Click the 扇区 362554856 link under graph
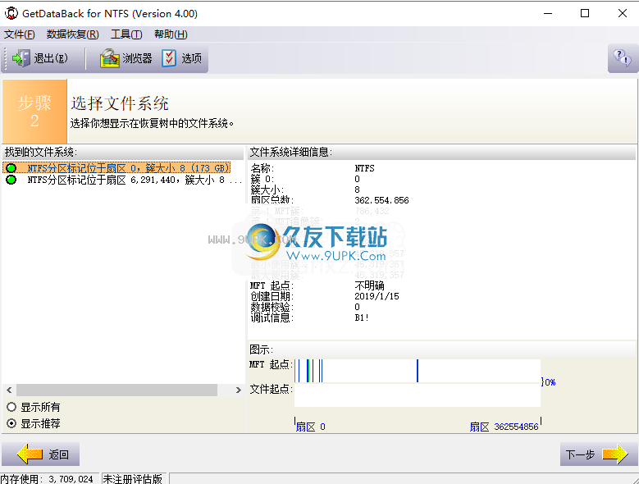This screenshot has width=639, height=484. click(504, 427)
